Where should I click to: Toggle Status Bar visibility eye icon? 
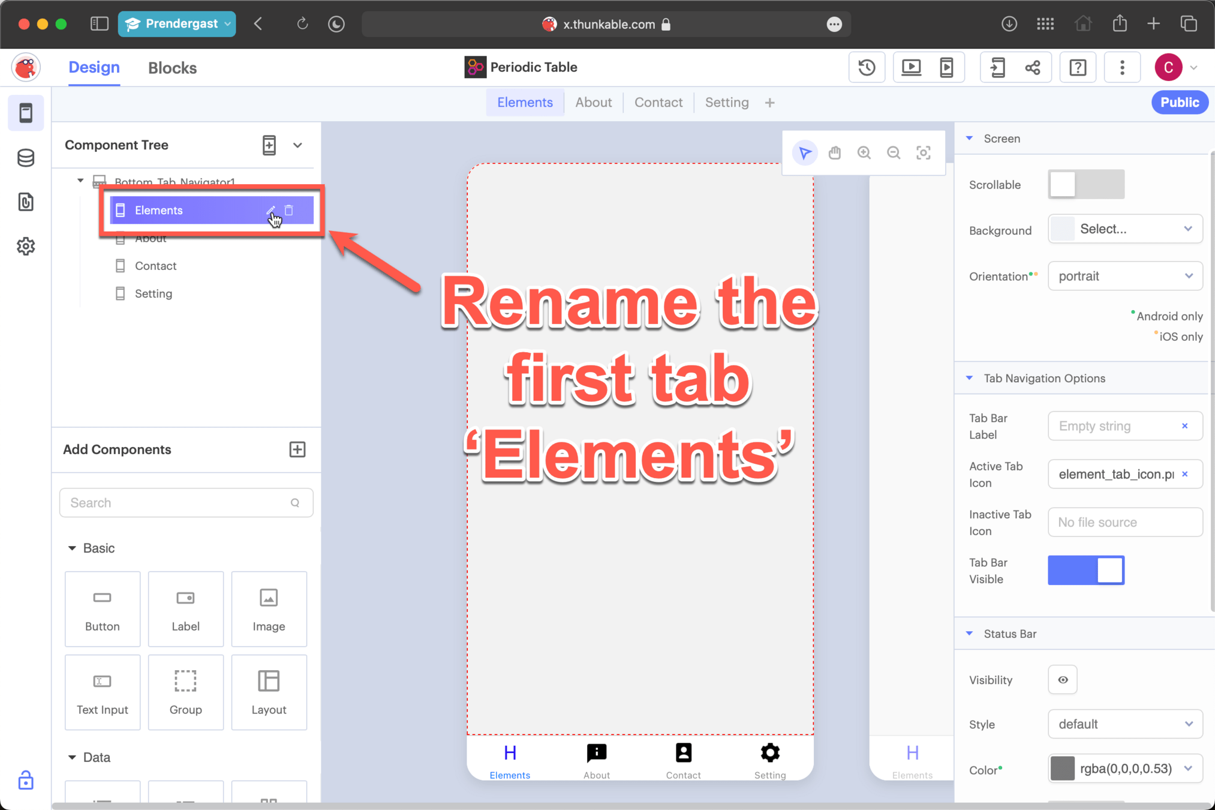coord(1062,680)
